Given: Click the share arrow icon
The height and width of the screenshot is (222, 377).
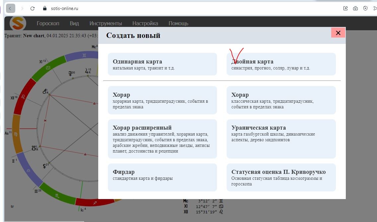Looking at the screenshot, I should [374, 8].
